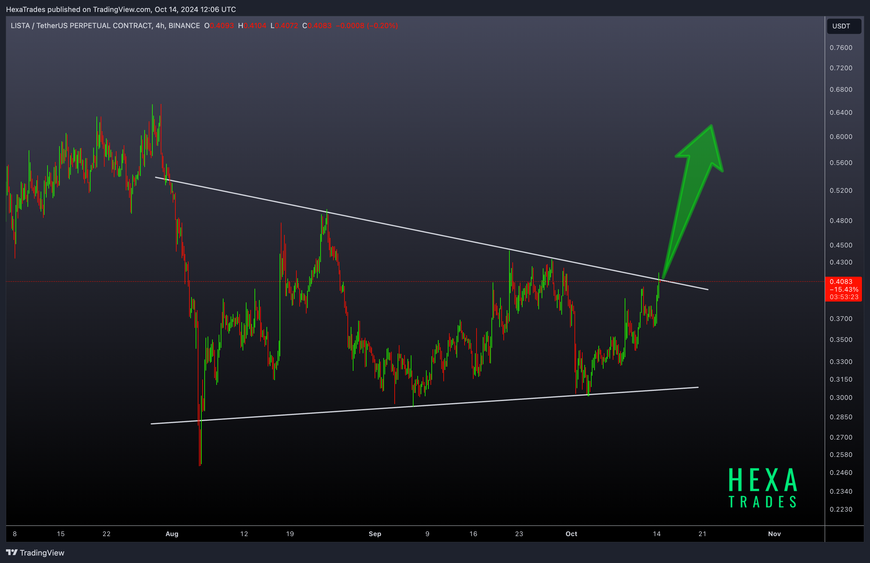870x563 pixels.
Task: Click the 22 date label on time axis
Action: pos(106,534)
